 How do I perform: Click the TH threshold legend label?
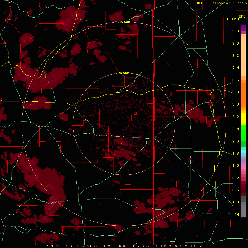pyautogui.click(x=237, y=215)
